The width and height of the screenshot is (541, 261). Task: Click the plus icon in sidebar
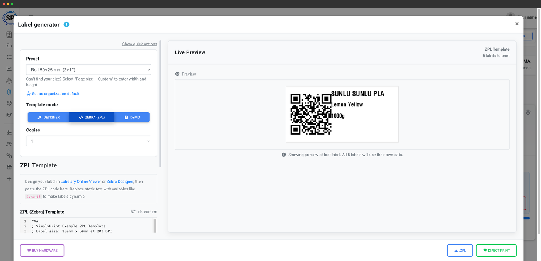click(x=9, y=179)
